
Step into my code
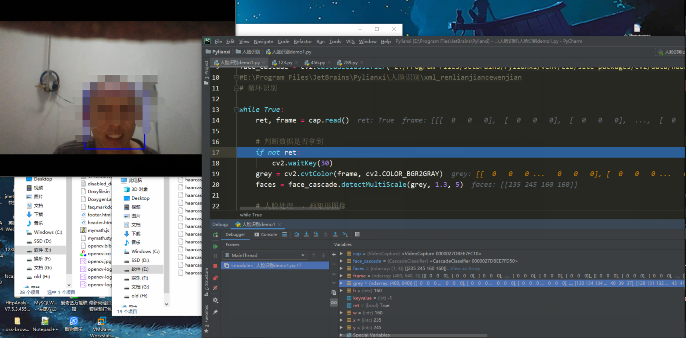(x=316, y=234)
